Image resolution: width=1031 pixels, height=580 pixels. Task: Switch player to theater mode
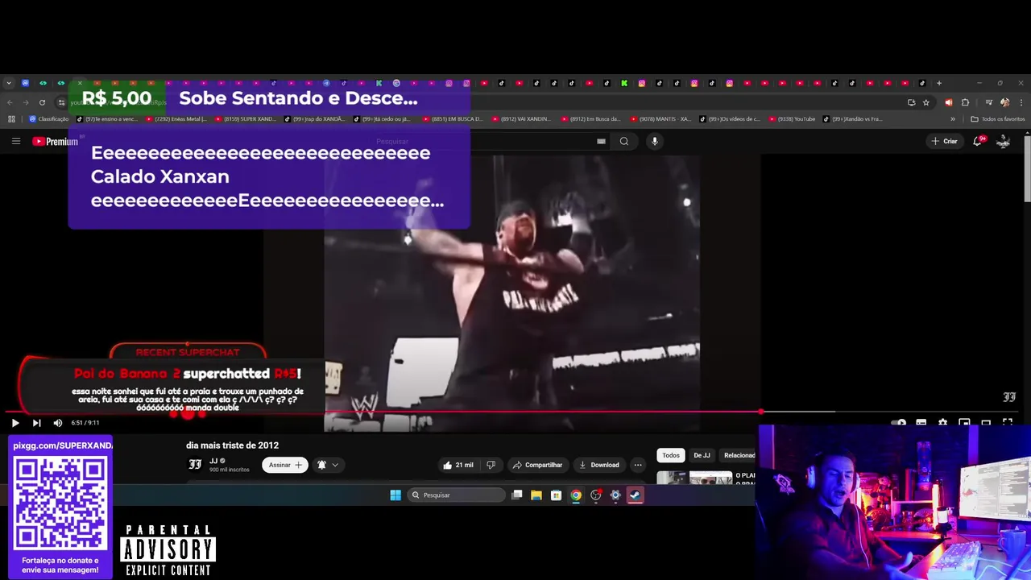click(986, 423)
